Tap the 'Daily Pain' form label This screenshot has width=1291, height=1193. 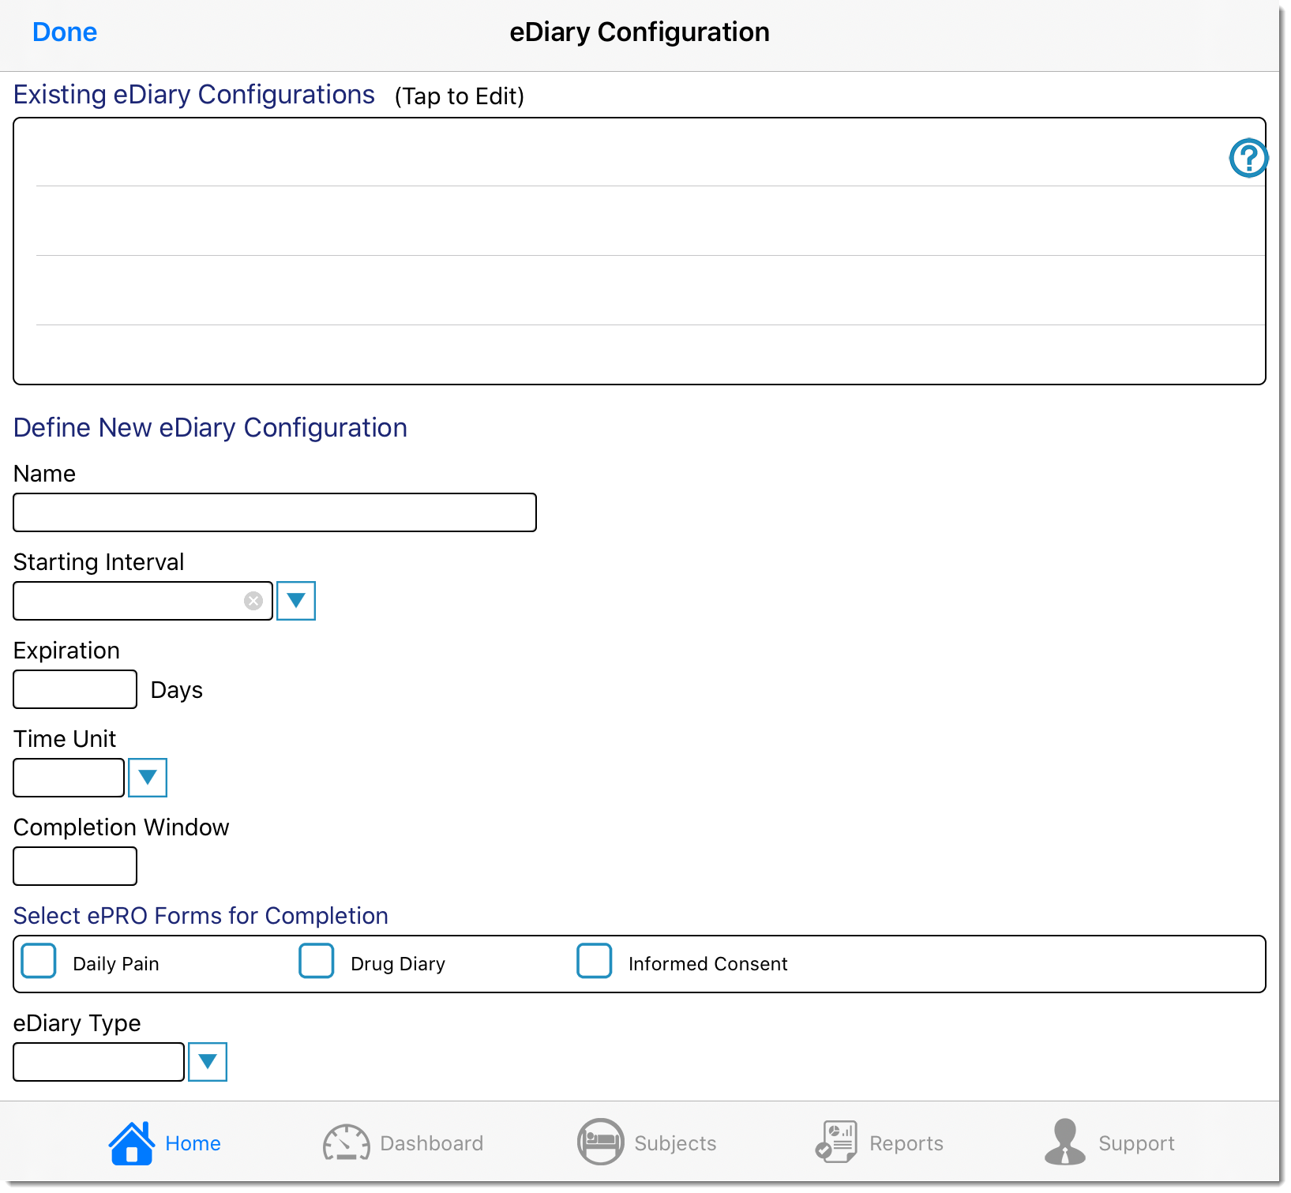coord(116,964)
